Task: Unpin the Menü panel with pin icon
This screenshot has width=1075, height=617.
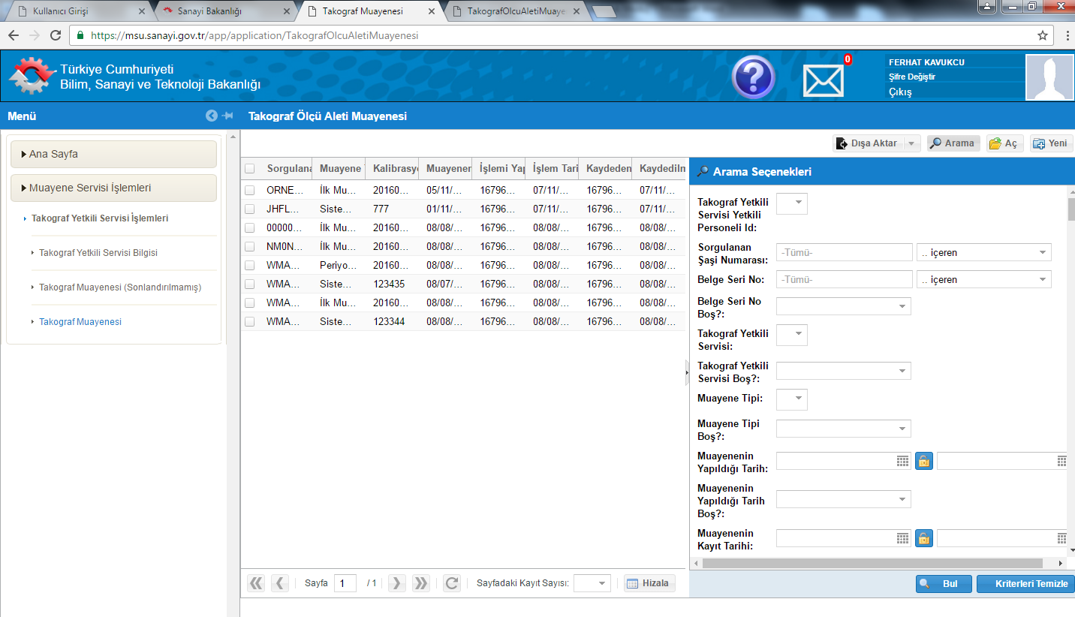Action: click(227, 116)
